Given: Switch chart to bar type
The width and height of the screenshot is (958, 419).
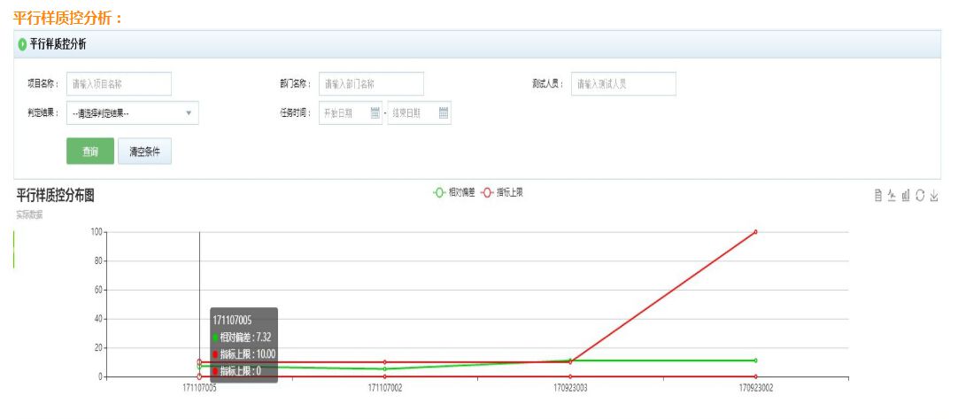Looking at the screenshot, I should tap(906, 196).
